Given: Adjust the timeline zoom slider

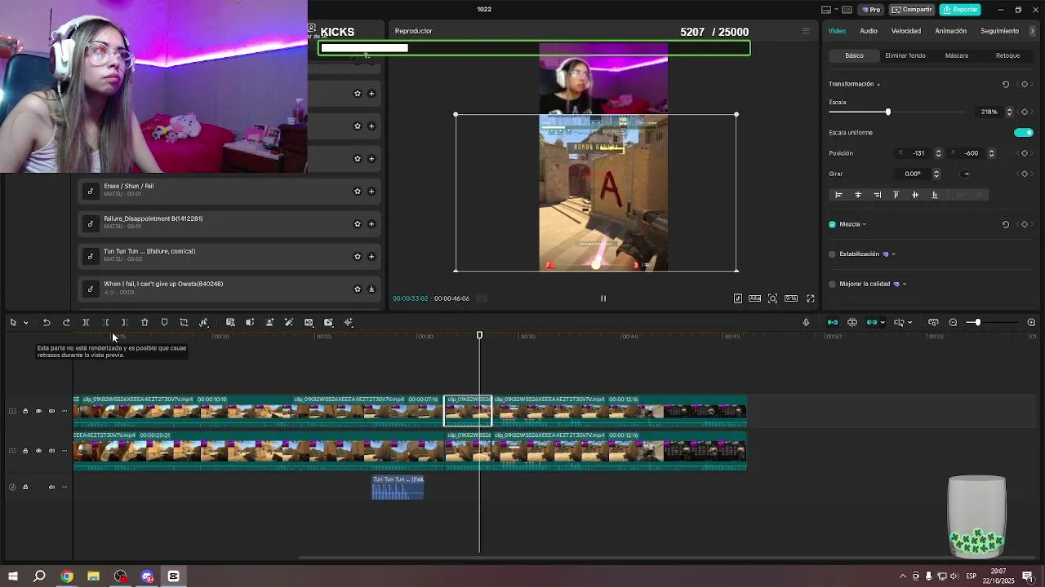Looking at the screenshot, I should coord(977,323).
